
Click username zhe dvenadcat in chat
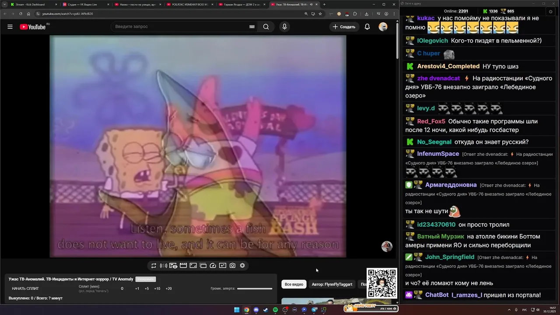pos(438,78)
